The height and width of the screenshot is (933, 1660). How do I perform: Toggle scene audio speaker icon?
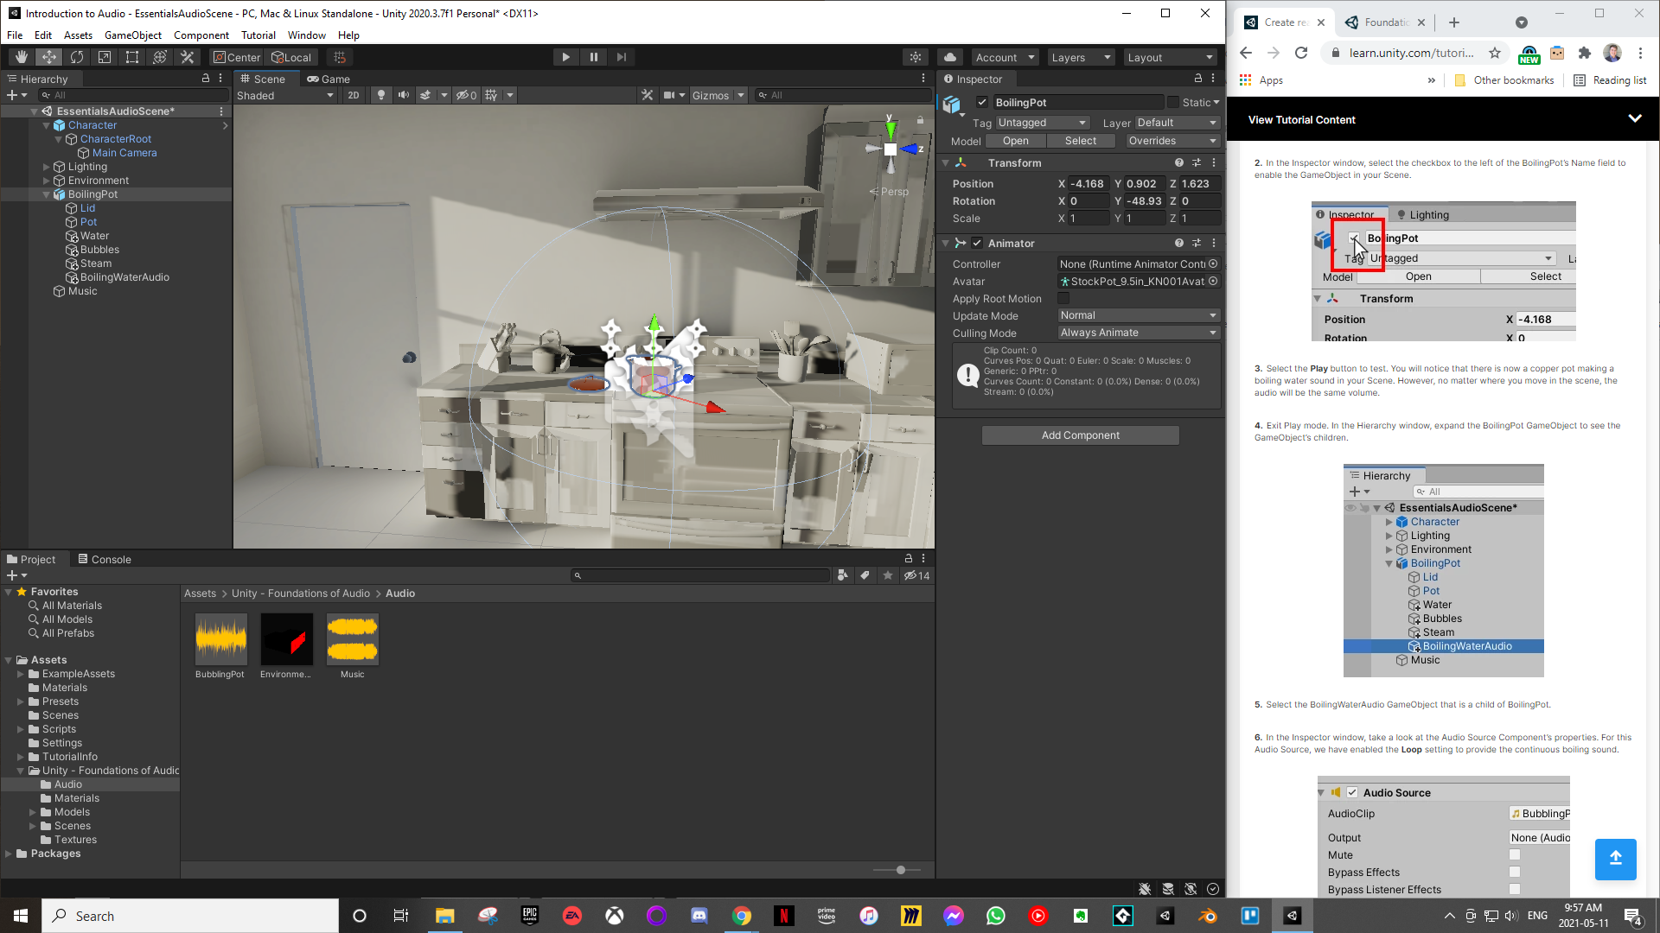point(403,95)
